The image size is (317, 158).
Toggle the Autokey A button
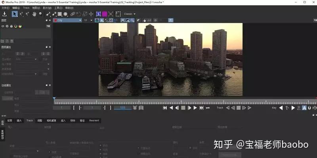(304, 108)
